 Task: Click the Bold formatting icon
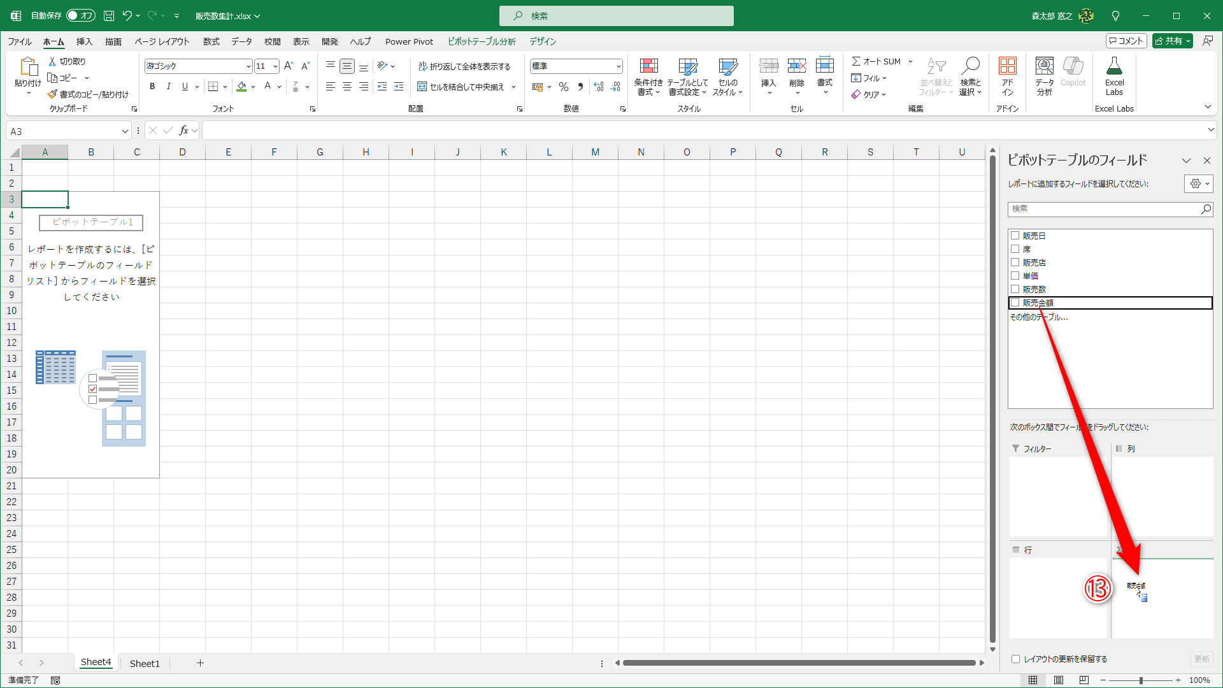(152, 87)
